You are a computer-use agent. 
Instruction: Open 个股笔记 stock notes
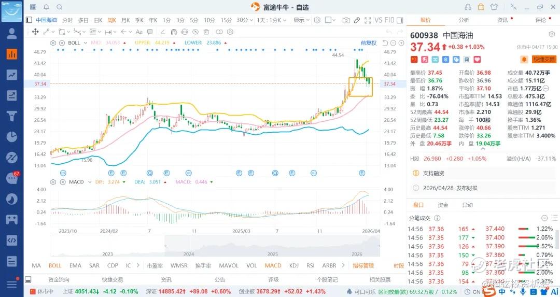click(327, 279)
